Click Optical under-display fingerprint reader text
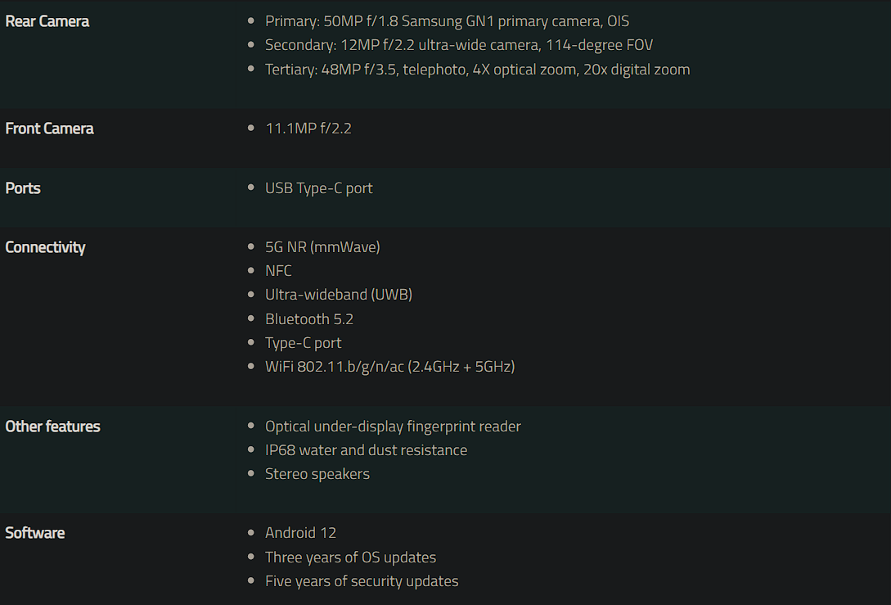Viewport: 891px width, 605px height. pos(393,427)
